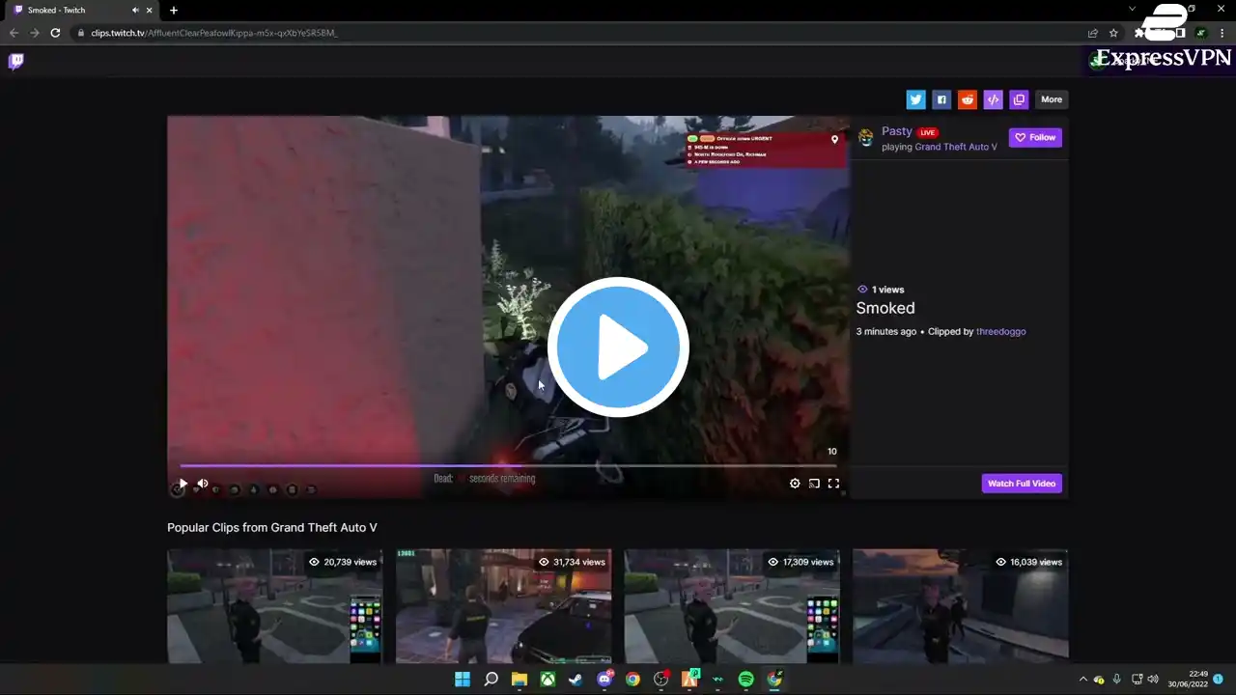Copy the clip link to clipboard
This screenshot has width=1236, height=695.
[x=1019, y=99]
